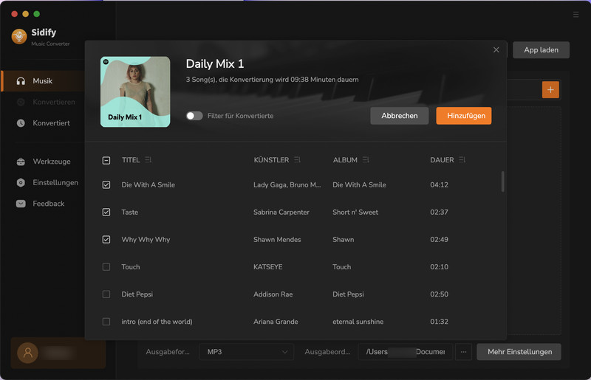Click album eternal sunshine

click(358, 322)
